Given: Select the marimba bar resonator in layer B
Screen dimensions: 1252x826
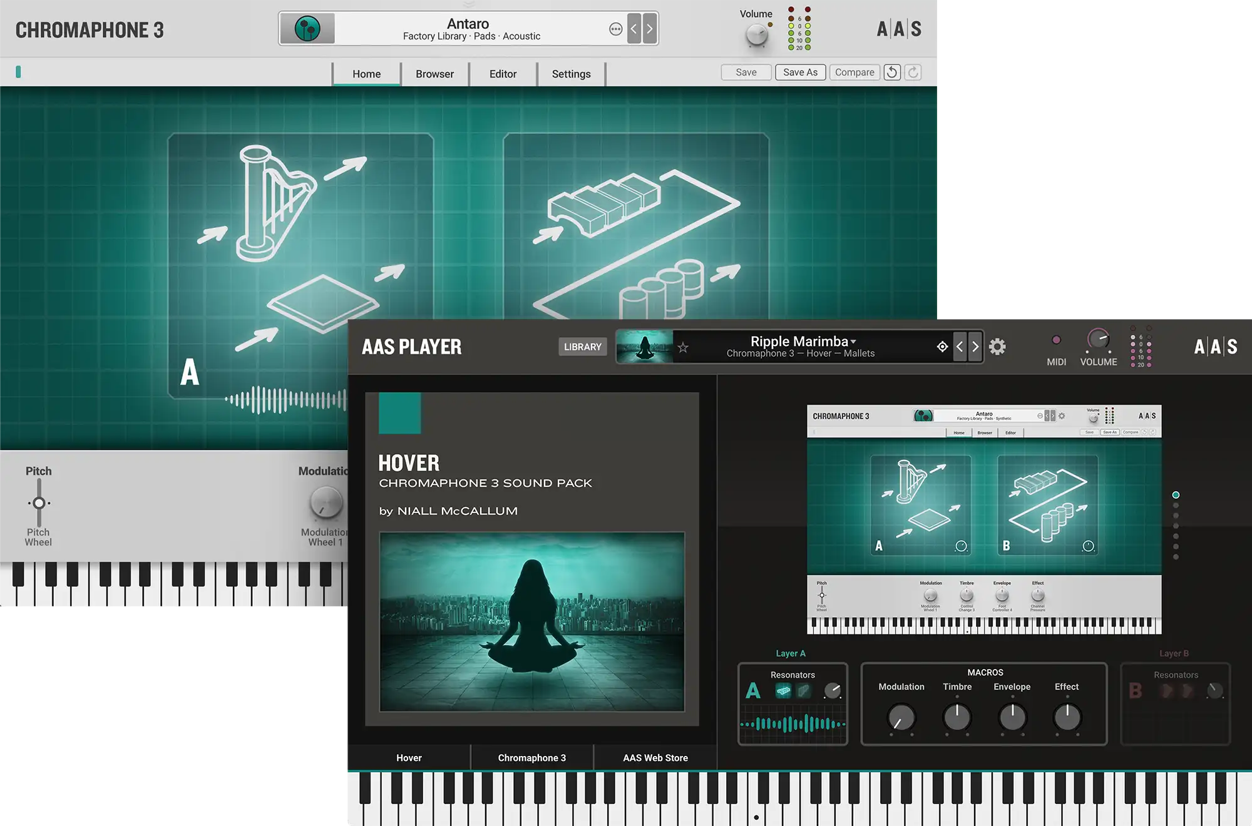Looking at the screenshot, I should point(603,205).
